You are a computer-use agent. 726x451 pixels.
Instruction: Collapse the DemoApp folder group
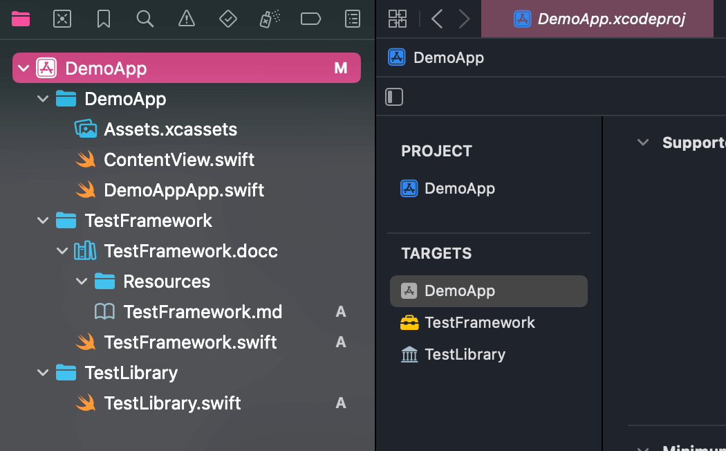(x=43, y=99)
